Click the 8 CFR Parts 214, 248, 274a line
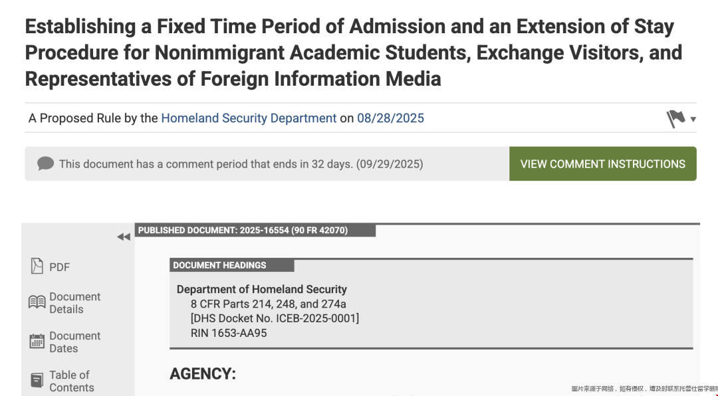The width and height of the screenshot is (718, 396). point(268,304)
